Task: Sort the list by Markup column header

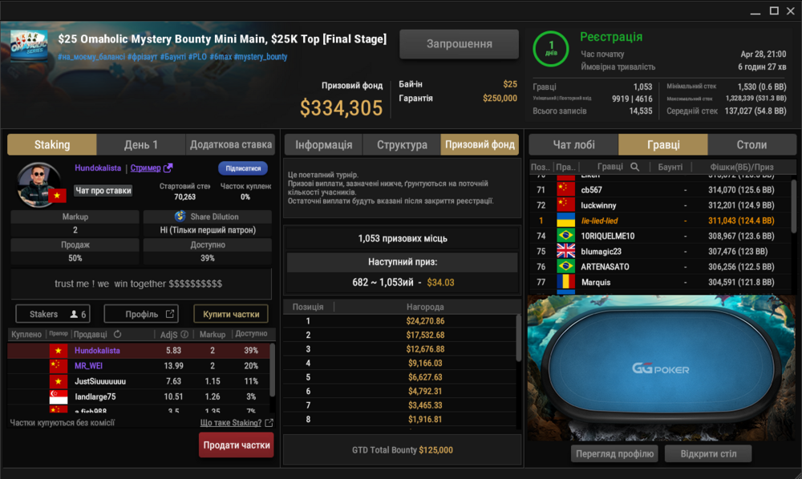Action: click(x=213, y=334)
